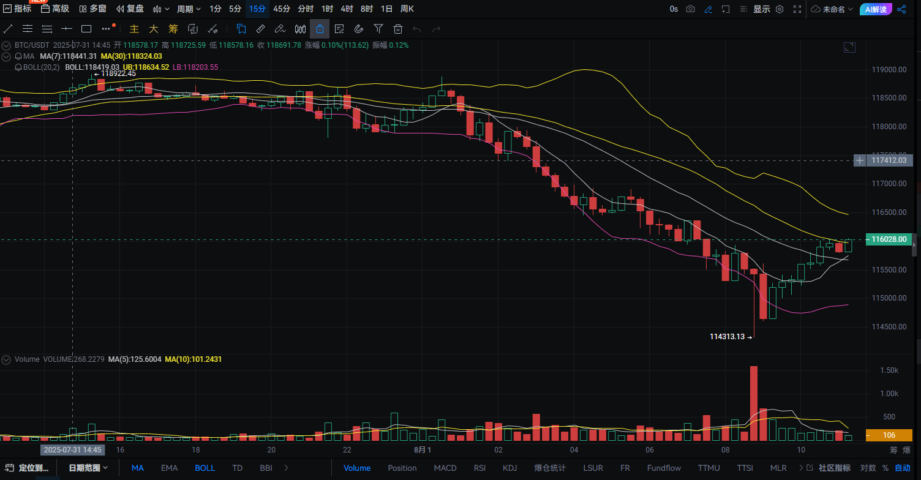Toggle the MA main indicator
The width and height of the screenshot is (921, 480).
(x=138, y=468)
